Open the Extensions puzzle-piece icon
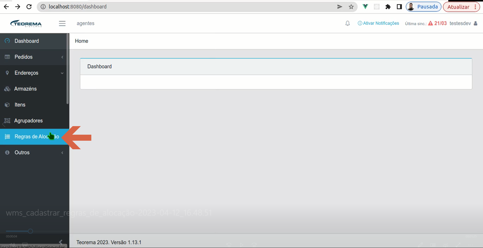Viewport: 483px width, 248px height. pyautogui.click(x=388, y=7)
